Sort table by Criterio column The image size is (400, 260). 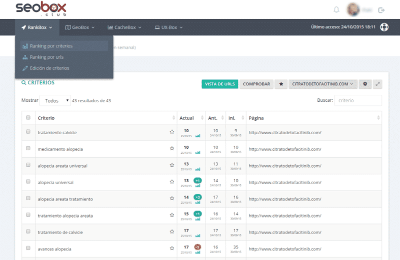(106, 118)
